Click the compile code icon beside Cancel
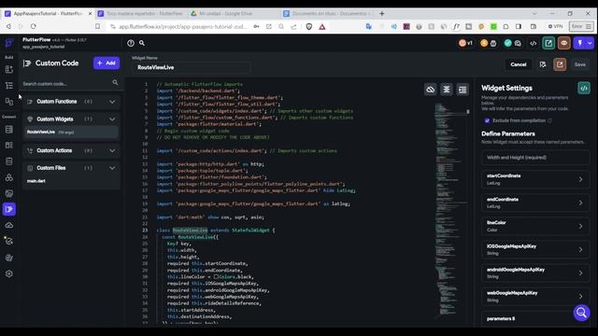598x336 pixels. coord(543,64)
